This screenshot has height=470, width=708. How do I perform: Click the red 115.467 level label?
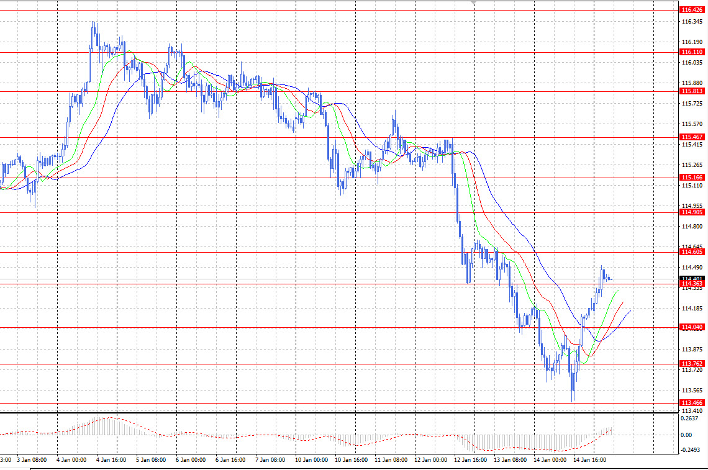pos(692,137)
